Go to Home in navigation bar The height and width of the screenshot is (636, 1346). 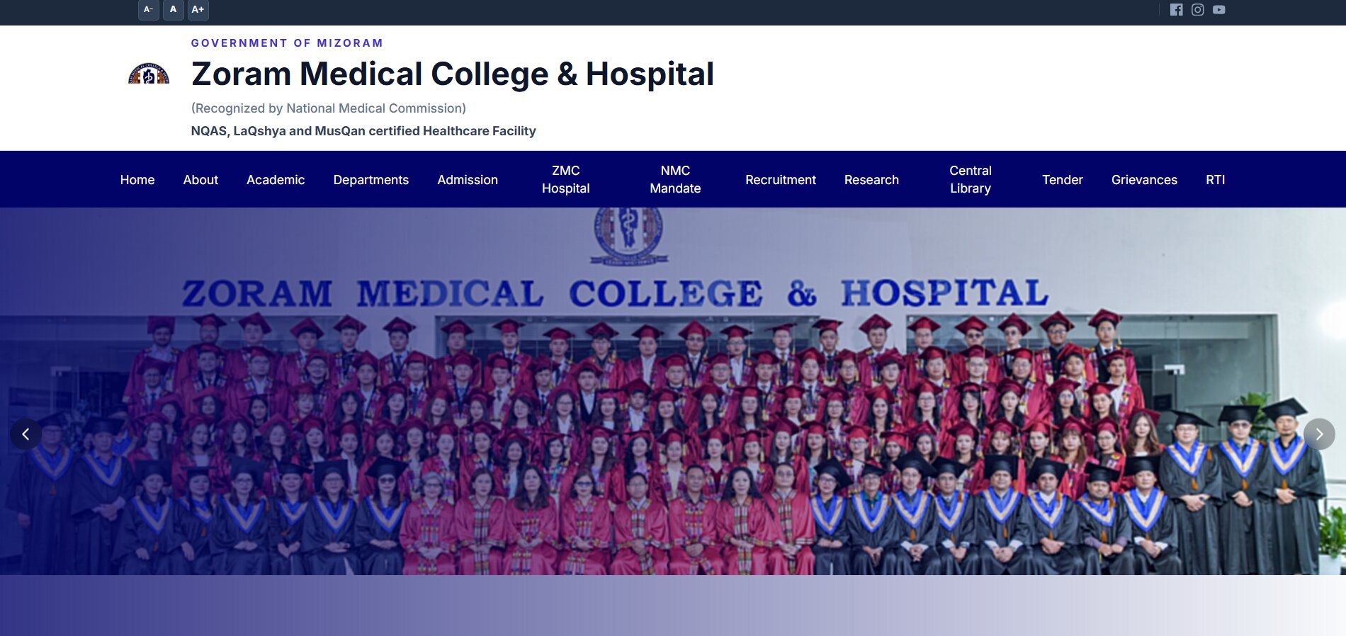[x=137, y=180]
